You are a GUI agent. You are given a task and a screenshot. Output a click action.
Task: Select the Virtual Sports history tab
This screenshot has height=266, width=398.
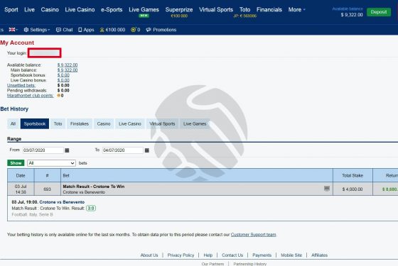click(162, 123)
